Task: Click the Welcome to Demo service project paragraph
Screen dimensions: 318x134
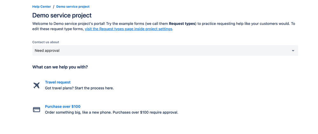Action: (164, 26)
